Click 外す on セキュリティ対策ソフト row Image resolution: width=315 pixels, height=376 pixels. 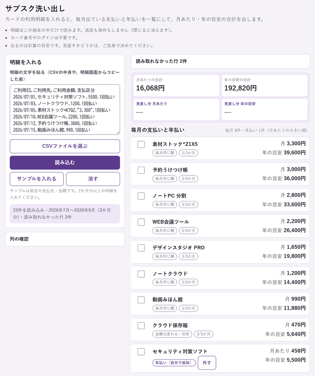[x=207, y=363]
